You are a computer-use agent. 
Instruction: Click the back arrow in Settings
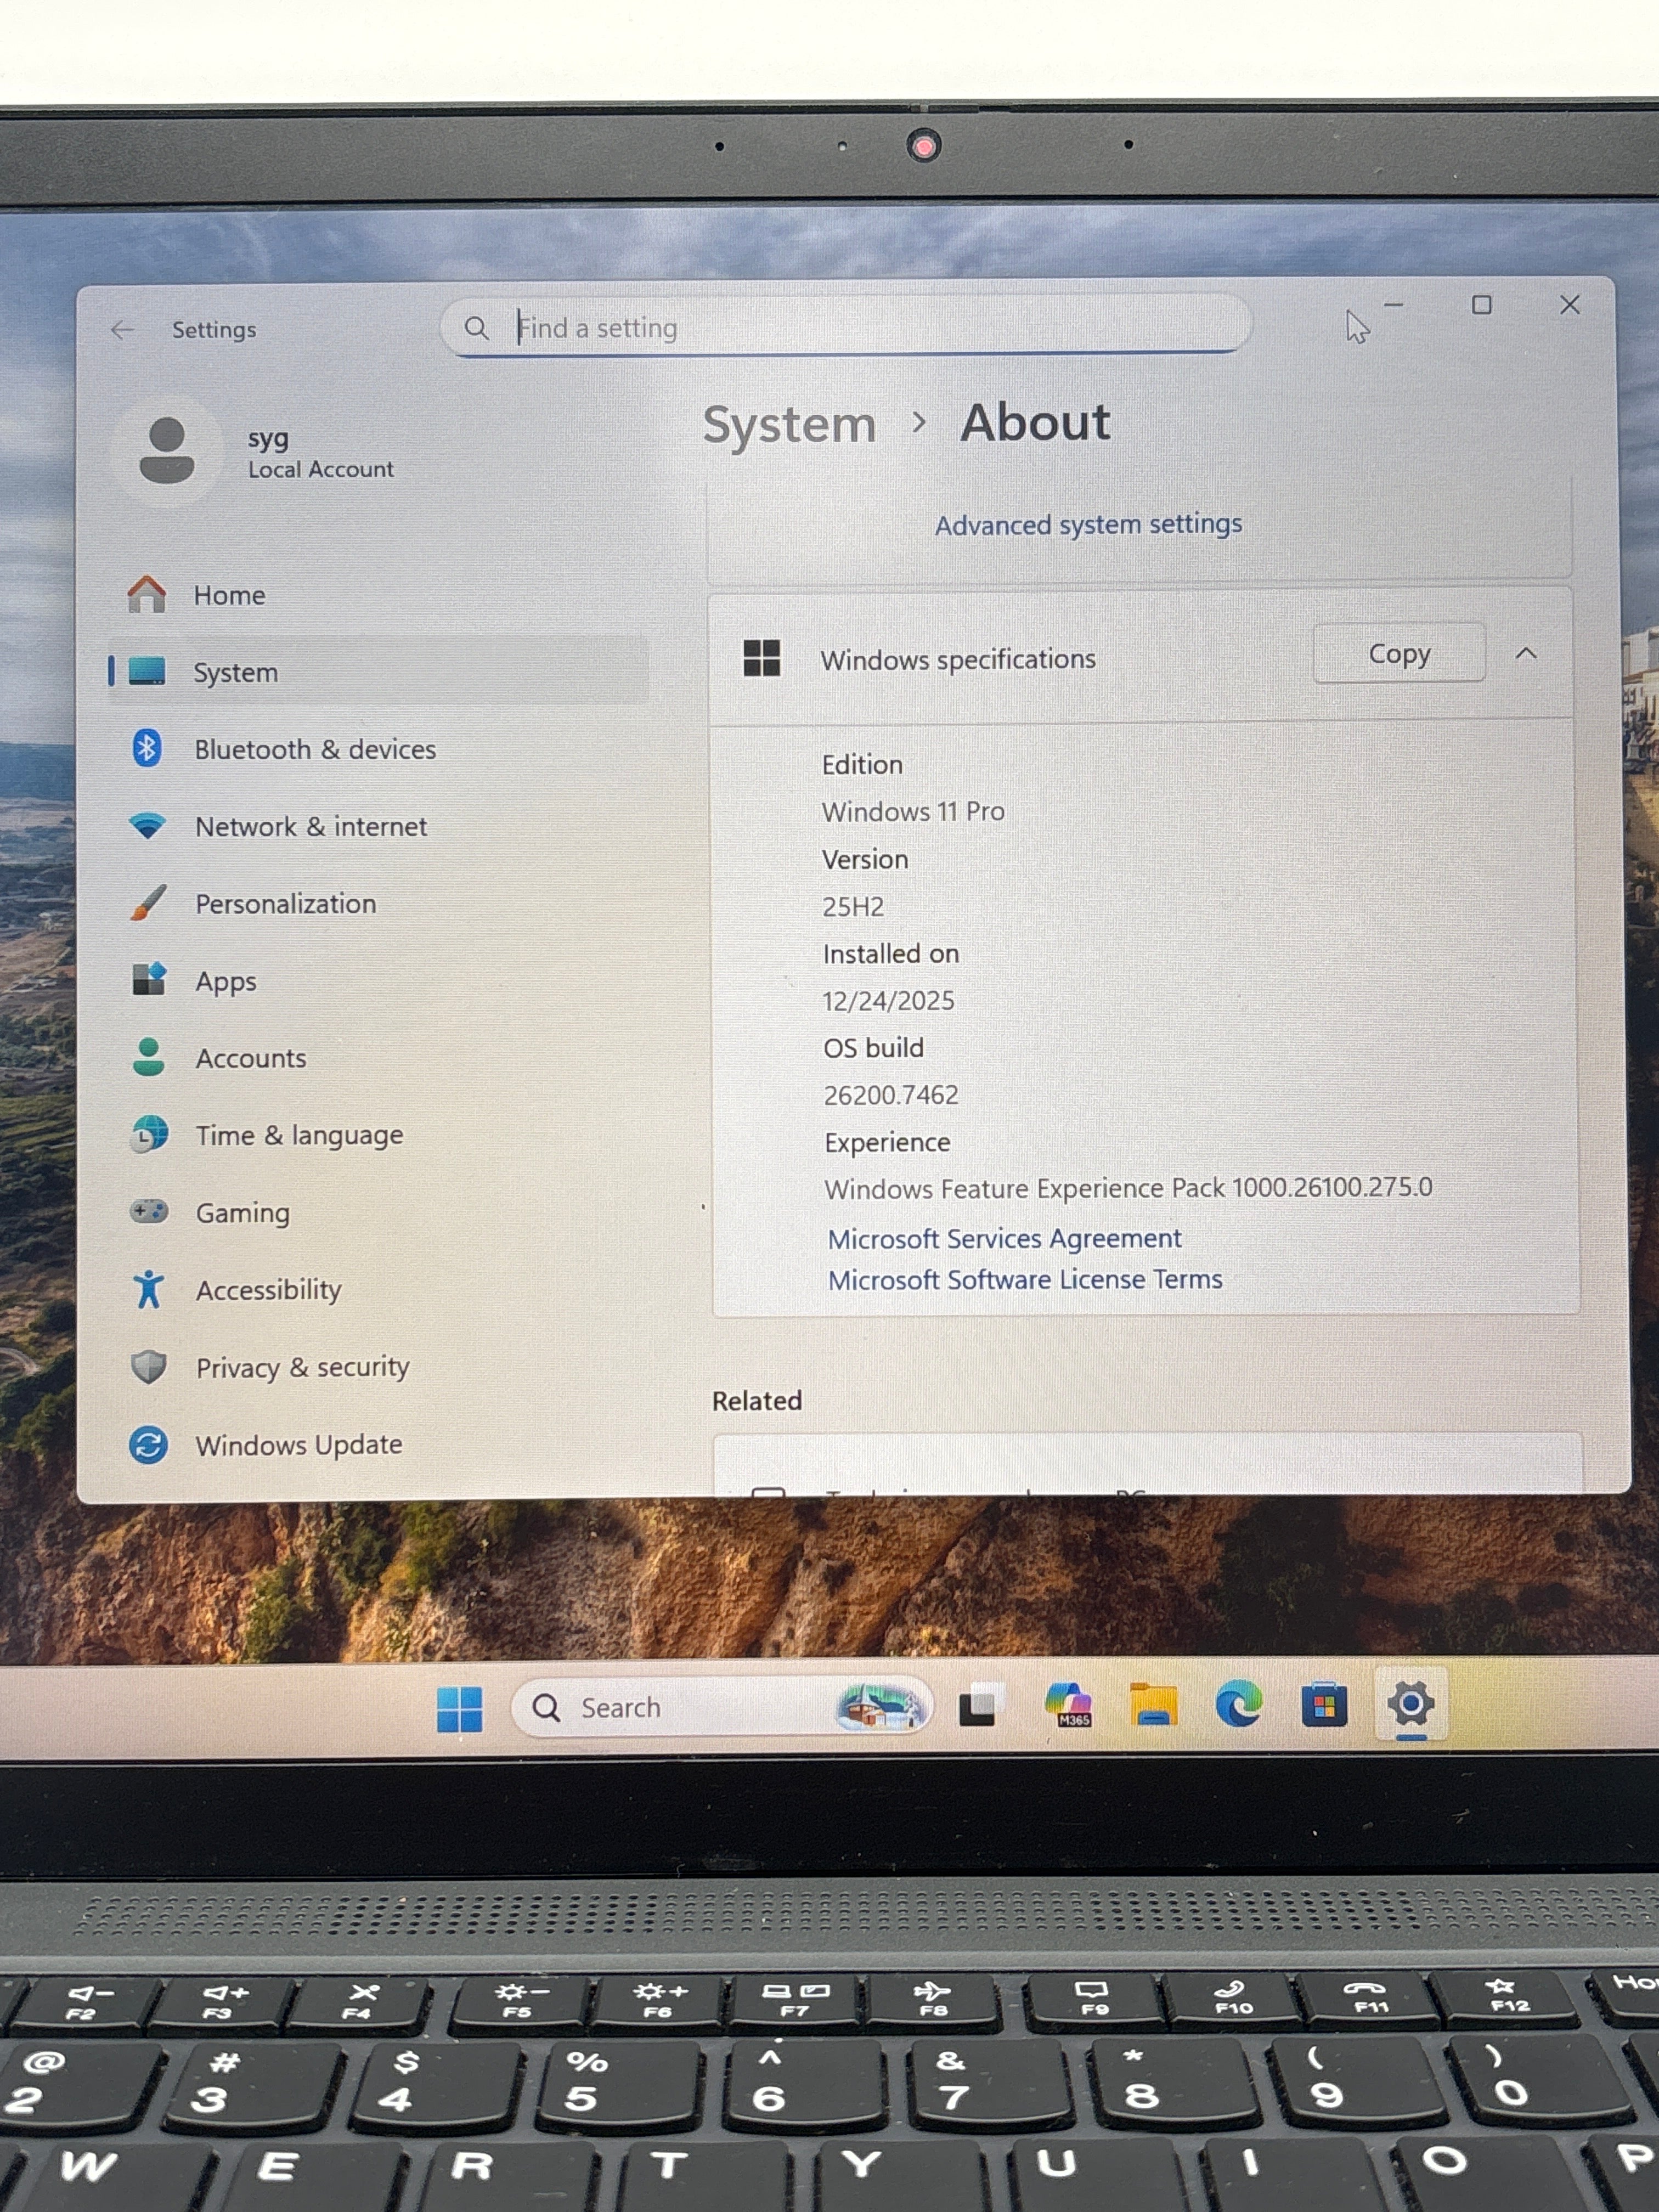point(122,330)
